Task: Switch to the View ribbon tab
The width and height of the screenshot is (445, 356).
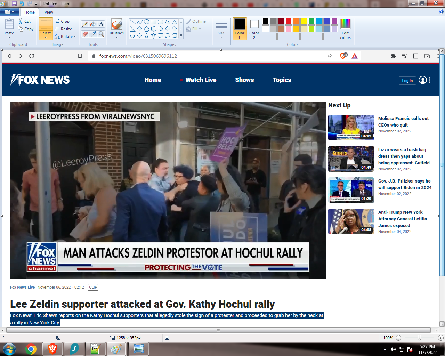Action: coord(49,12)
